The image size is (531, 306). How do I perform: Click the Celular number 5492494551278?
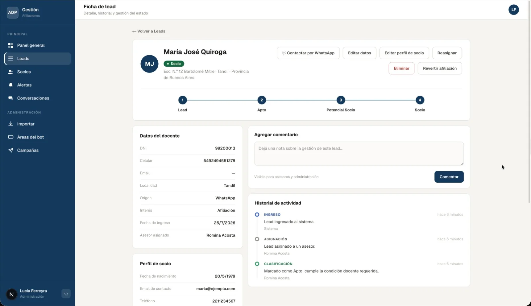219,161
